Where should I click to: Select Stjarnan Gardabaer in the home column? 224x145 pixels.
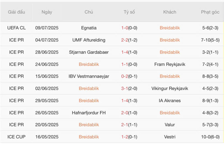[x=89, y=52]
